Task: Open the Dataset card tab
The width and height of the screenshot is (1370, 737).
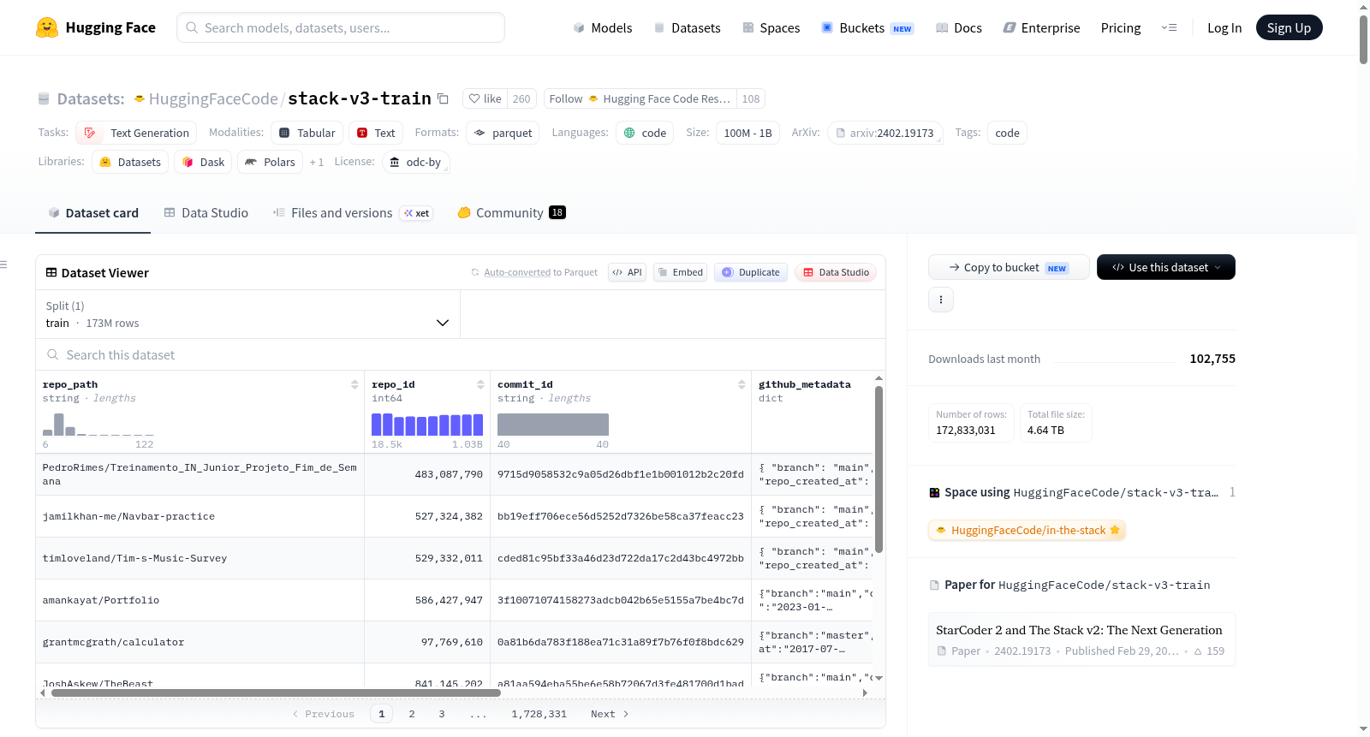Action: [x=92, y=213]
